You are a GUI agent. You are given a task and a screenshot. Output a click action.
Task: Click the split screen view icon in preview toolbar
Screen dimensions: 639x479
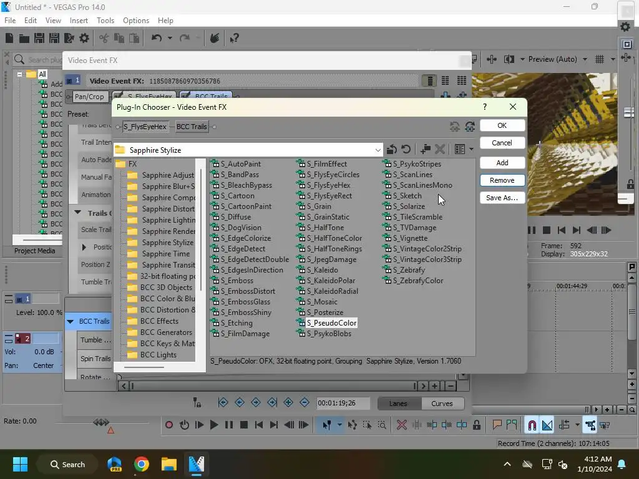point(509,59)
